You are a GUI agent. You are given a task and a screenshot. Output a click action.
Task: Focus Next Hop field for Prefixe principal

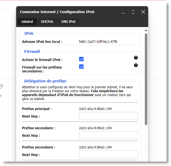coord(108,116)
